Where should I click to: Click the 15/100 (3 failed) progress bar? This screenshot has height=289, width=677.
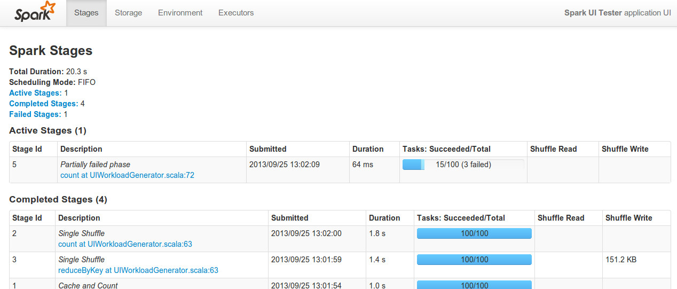tap(463, 165)
